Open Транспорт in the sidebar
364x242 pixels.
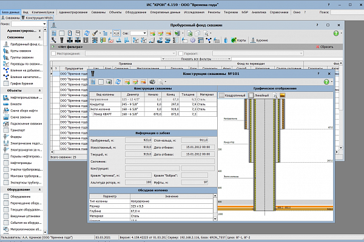(x=15, y=130)
